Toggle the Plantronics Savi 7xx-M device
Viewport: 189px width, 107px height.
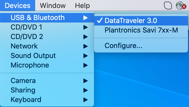click(x=141, y=30)
